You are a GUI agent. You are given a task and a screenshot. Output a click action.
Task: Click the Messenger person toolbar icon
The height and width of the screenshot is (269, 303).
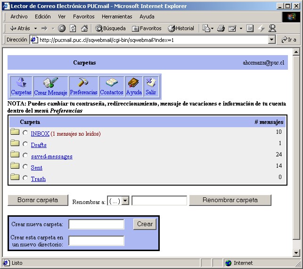coord(272,28)
